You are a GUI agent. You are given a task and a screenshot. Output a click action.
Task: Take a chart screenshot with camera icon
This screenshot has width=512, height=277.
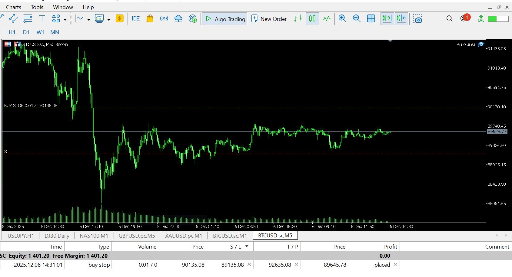tap(417, 19)
